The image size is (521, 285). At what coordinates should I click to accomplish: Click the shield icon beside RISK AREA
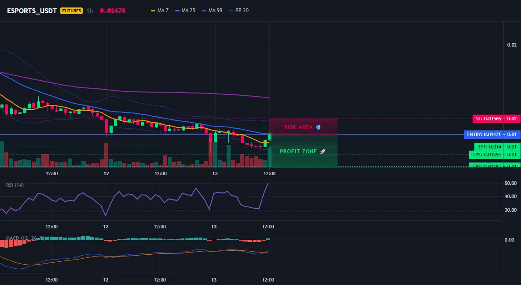click(318, 127)
